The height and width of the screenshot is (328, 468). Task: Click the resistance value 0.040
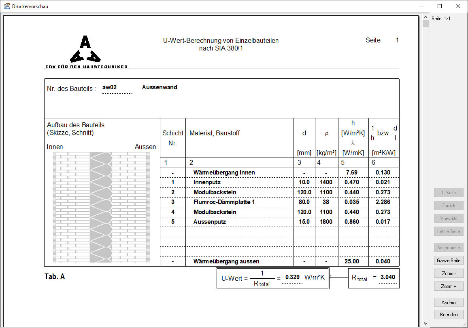pos(383,262)
